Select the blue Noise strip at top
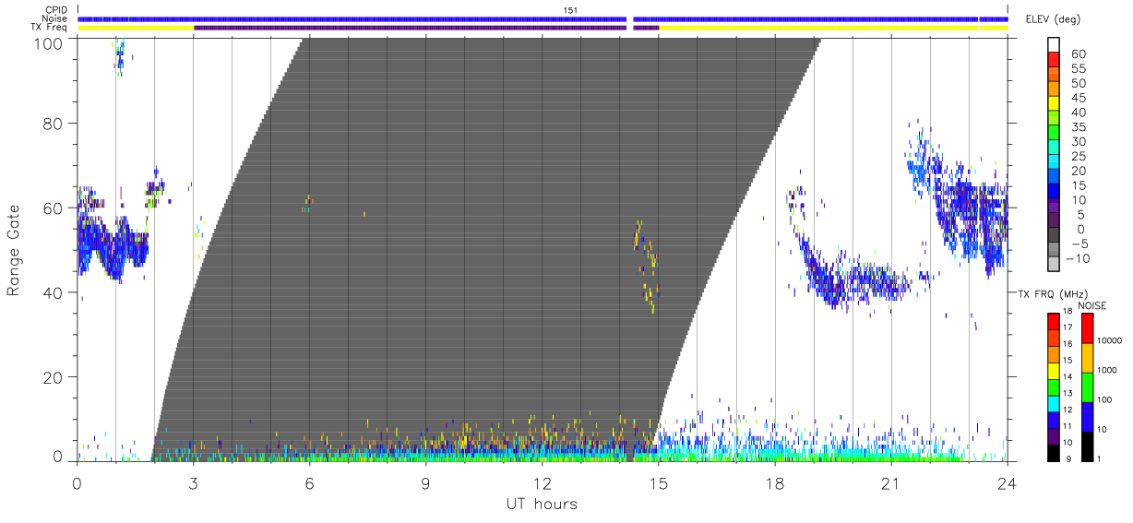Viewport: 1133px width, 523px height. tap(543, 18)
